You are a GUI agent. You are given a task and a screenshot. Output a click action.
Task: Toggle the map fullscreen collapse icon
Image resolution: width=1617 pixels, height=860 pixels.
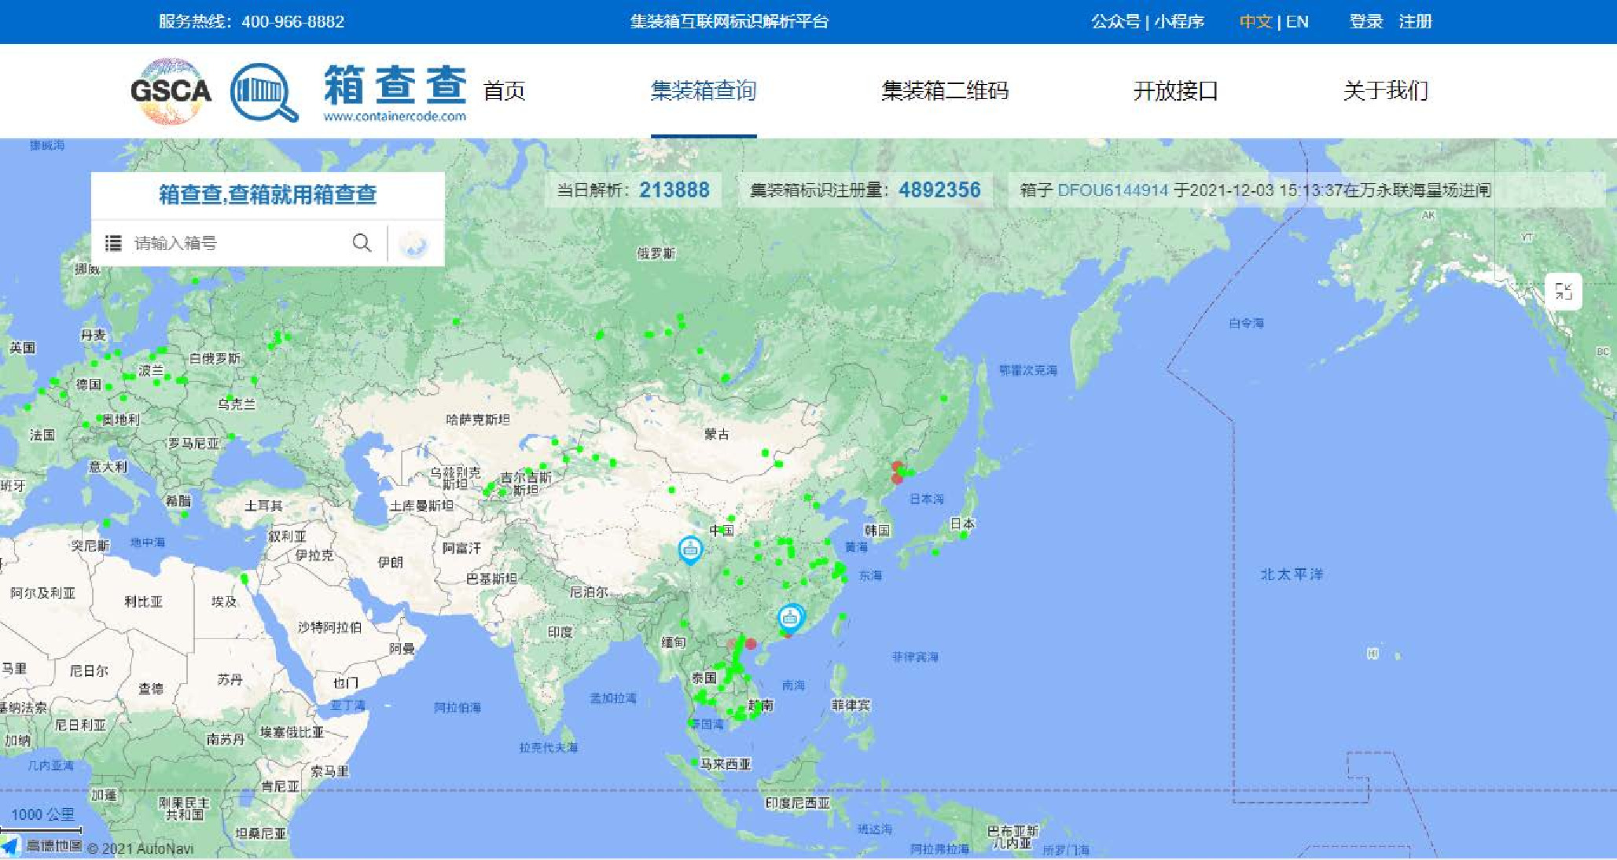tap(1563, 292)
